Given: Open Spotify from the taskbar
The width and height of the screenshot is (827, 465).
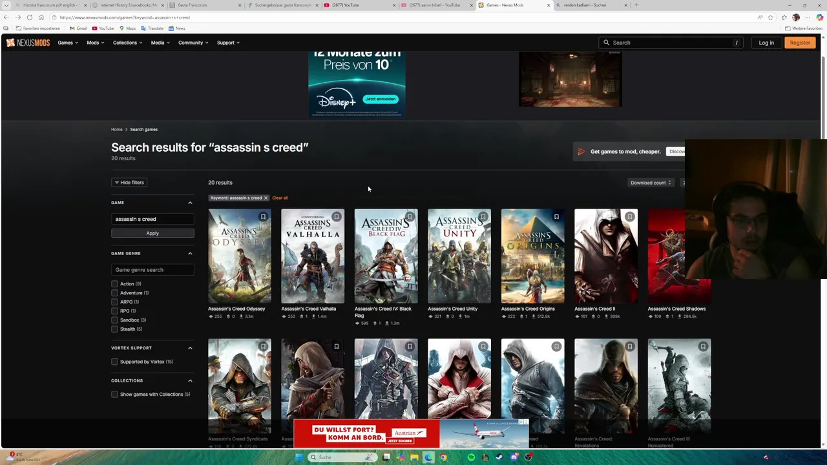Looking at the screenshot, I should tap(471, 457).
